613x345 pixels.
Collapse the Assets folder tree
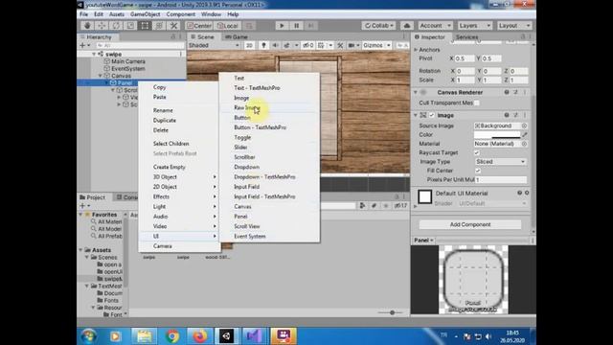pyautogui.click(x=80, y=250)
